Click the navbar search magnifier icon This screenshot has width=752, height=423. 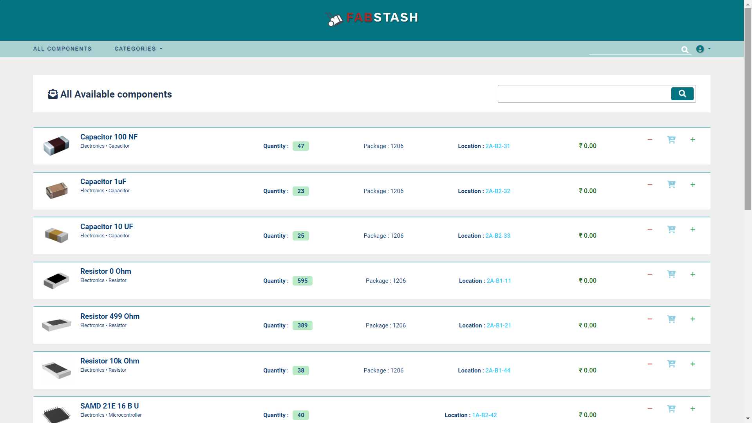click(685, 50)
